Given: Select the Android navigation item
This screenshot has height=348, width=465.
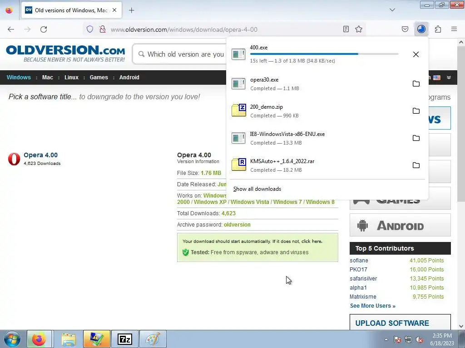Looking at the screenshot, I should click(x=129, y=77).
